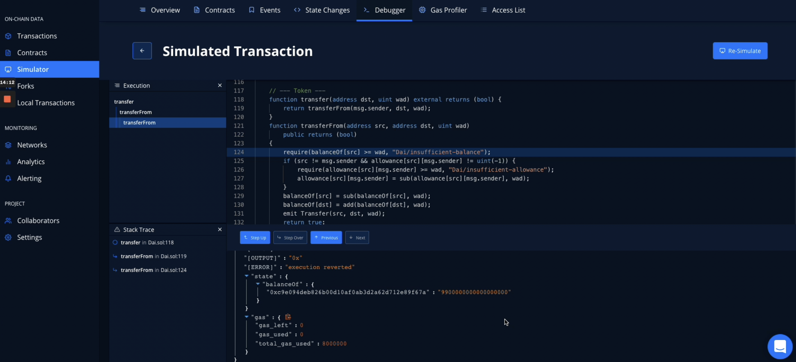Click the Stack Trace warning triangle icon
The width and height of the screenshot is (796, 362).
pos(117,229)
